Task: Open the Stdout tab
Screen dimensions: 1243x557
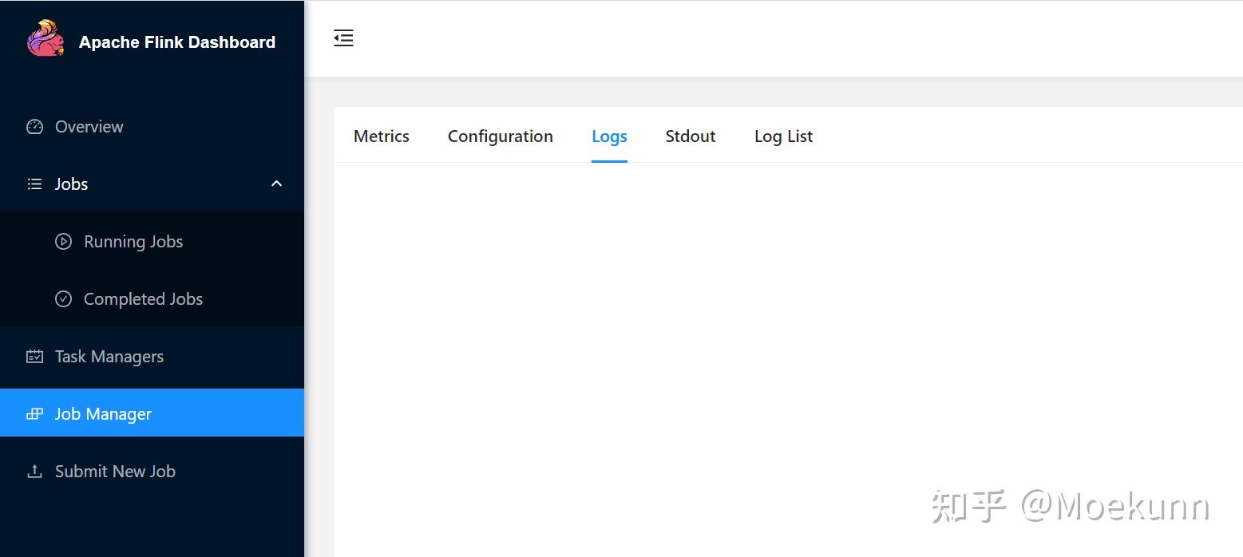Action: click(x=691, y=136)
